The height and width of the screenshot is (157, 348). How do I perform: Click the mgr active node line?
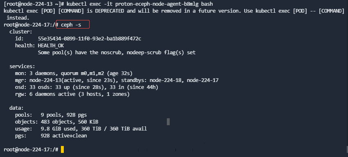pyautogui.click(x=117, y=80)
